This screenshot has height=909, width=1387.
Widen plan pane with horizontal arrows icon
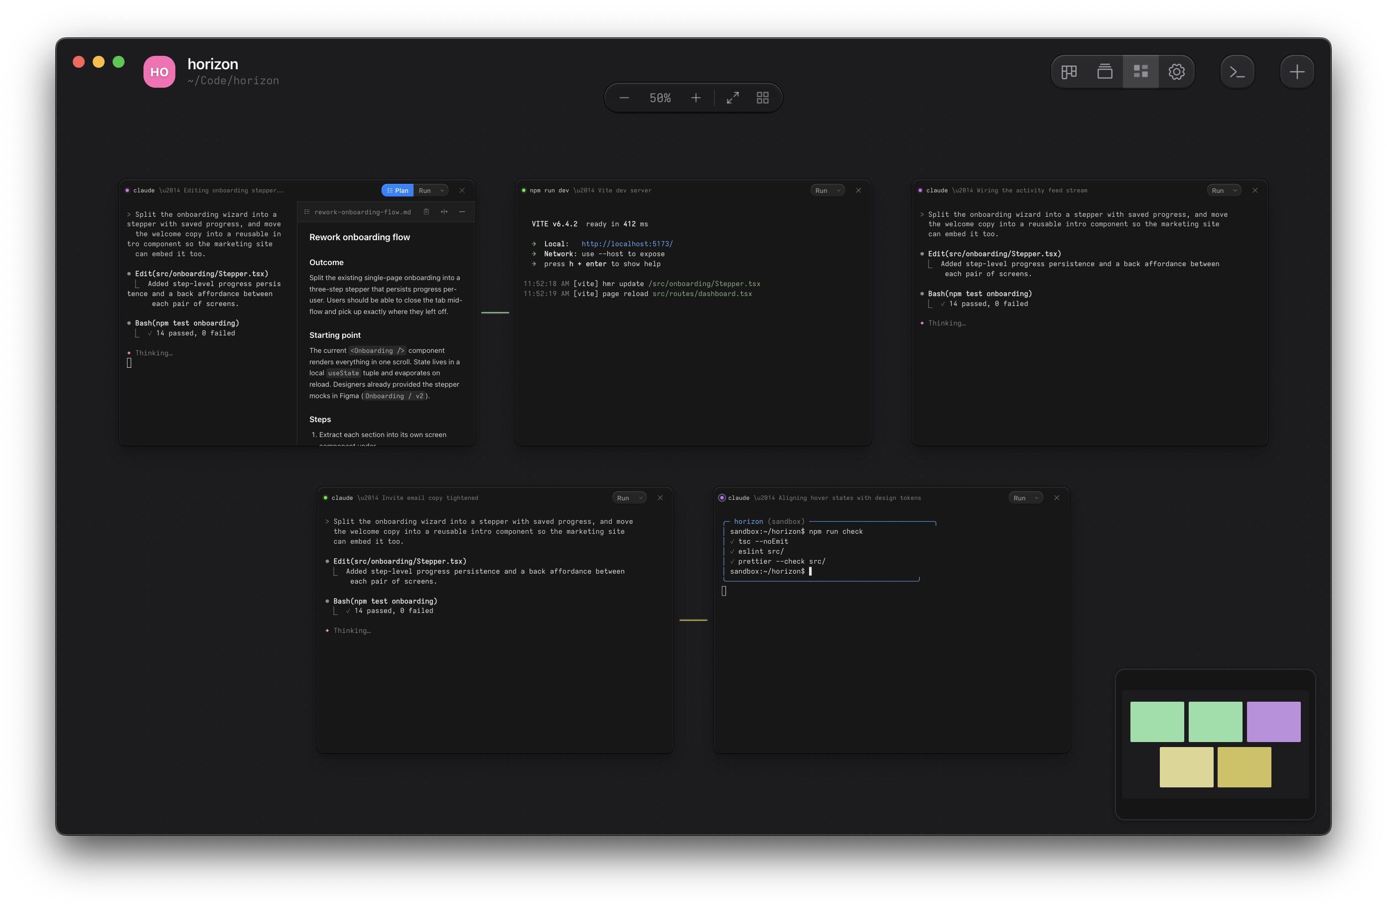[x=444, y=212]
